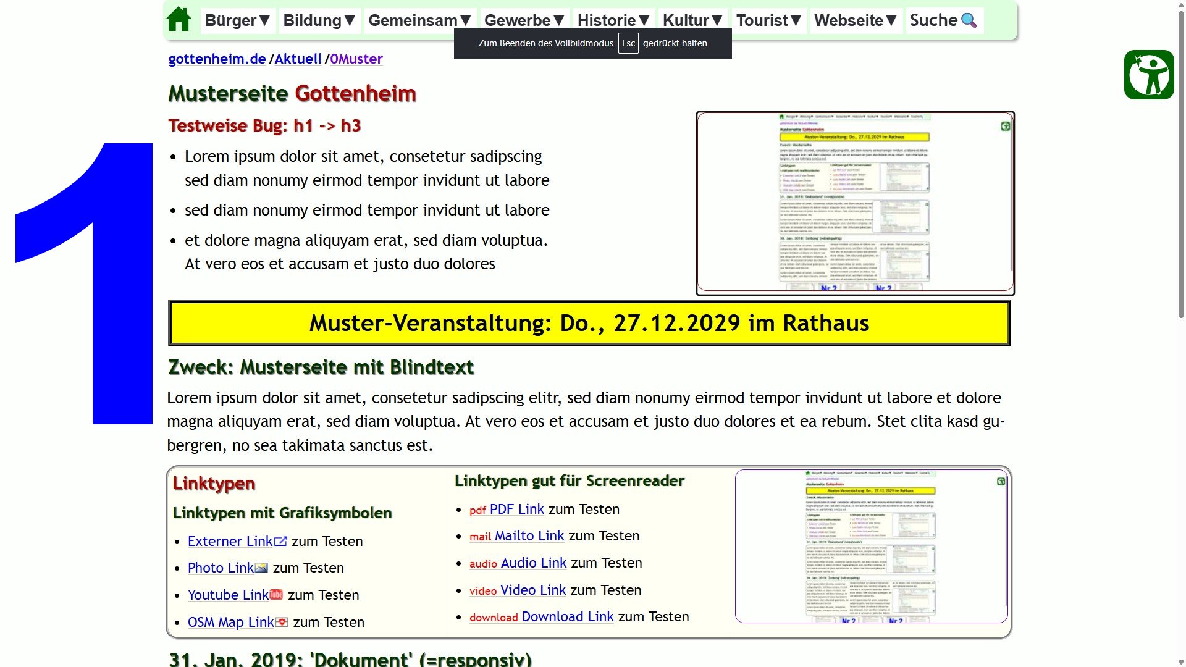Click the Suche magnifier icon
This screenshot has height=667, width=1186.
pyautogui.click(x=969, y=20)
